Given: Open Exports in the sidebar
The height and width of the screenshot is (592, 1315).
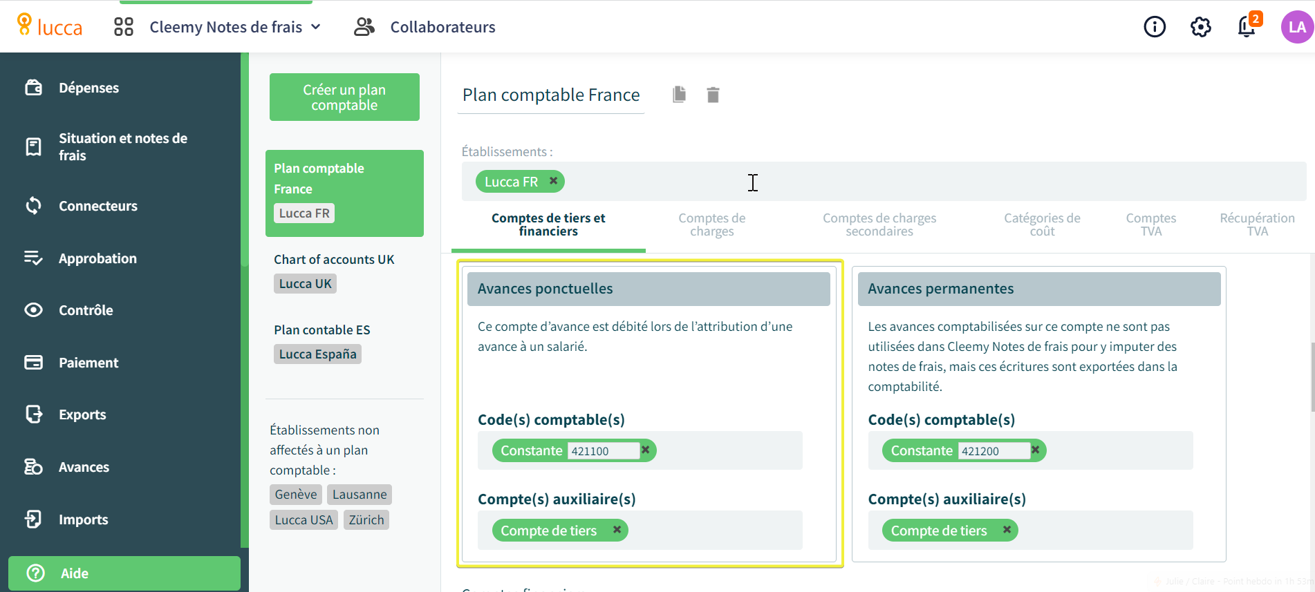Looking at the screenshot, I should (82, 414).
